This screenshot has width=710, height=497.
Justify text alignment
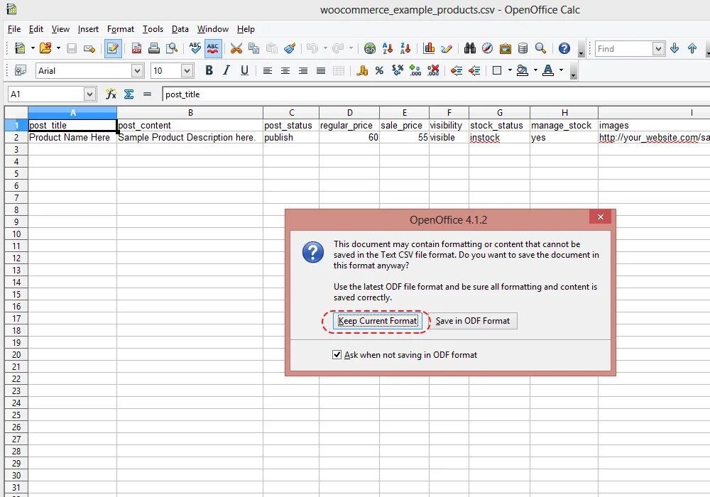[x=321, y=70]
